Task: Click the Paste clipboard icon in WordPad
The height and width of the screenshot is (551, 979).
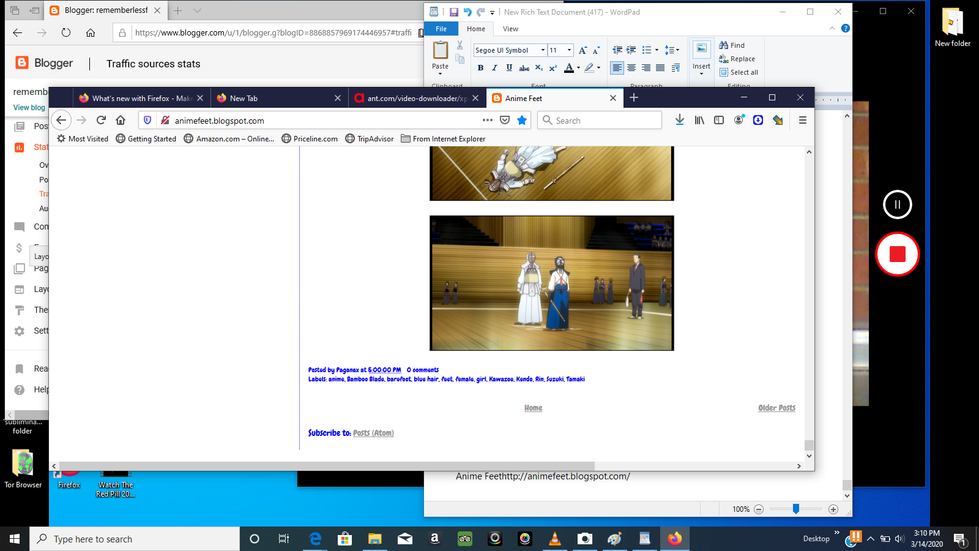Action: [x=440, y=50]
